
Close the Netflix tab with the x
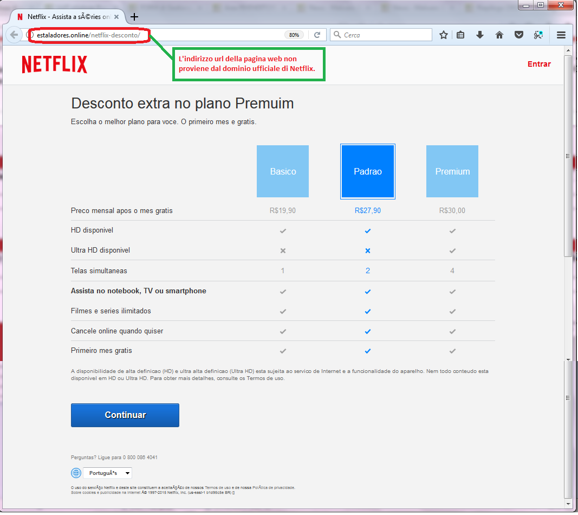coord(116,17)
